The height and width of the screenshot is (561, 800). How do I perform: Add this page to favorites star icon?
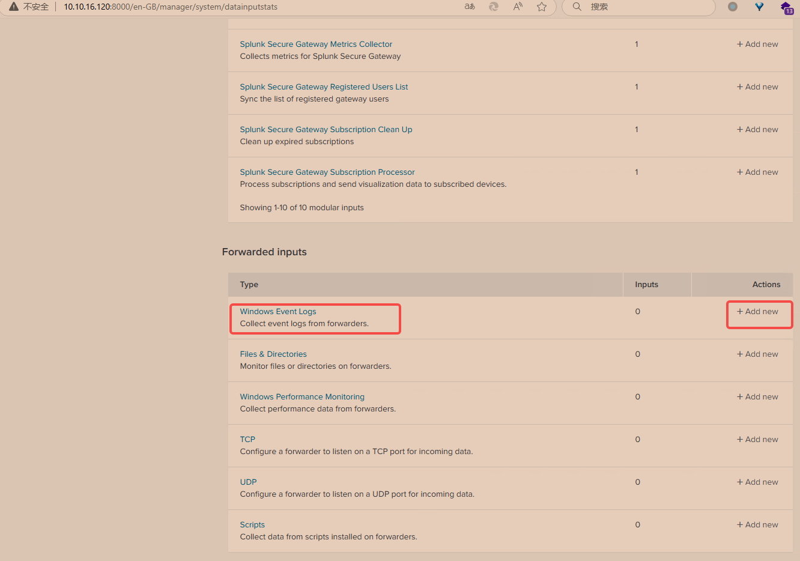542,7
